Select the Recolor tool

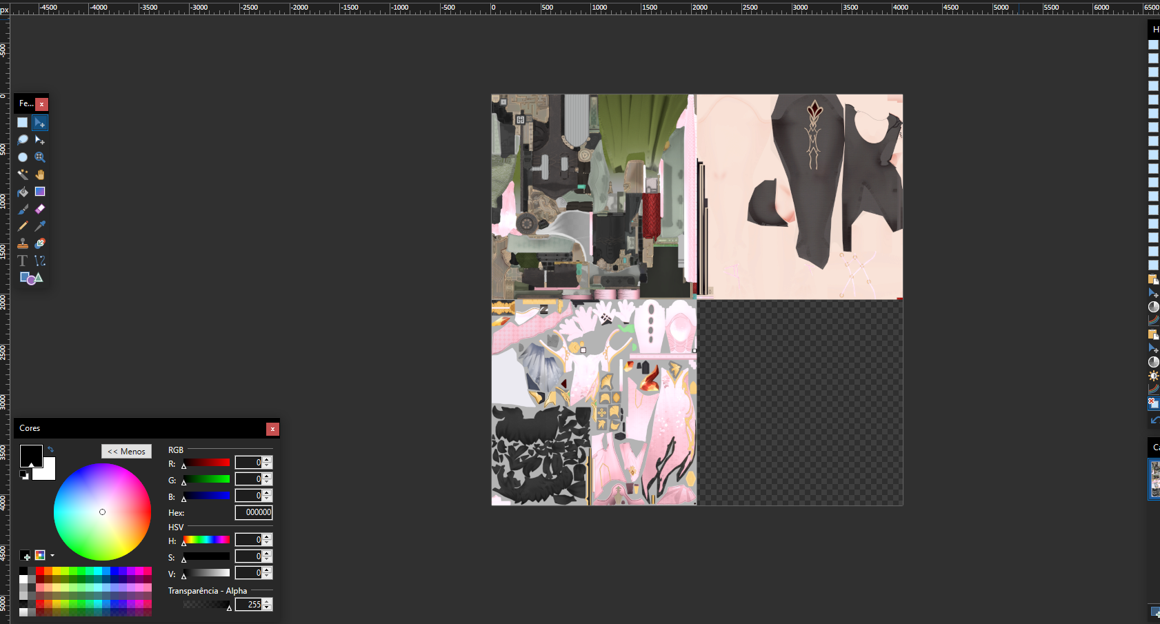pyautogui.click(x=40, y=243)
